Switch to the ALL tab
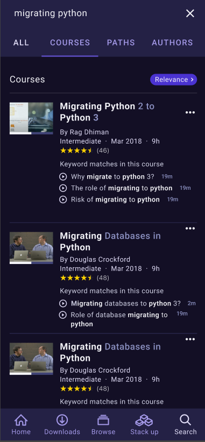 (21, 42)
